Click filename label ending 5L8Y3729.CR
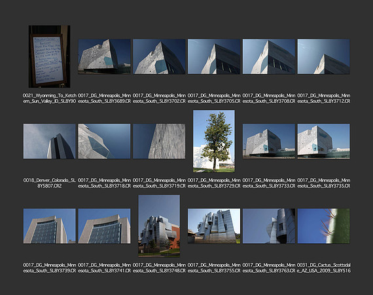The width and height of the screenshot is (373, 295). click(214, 183)
